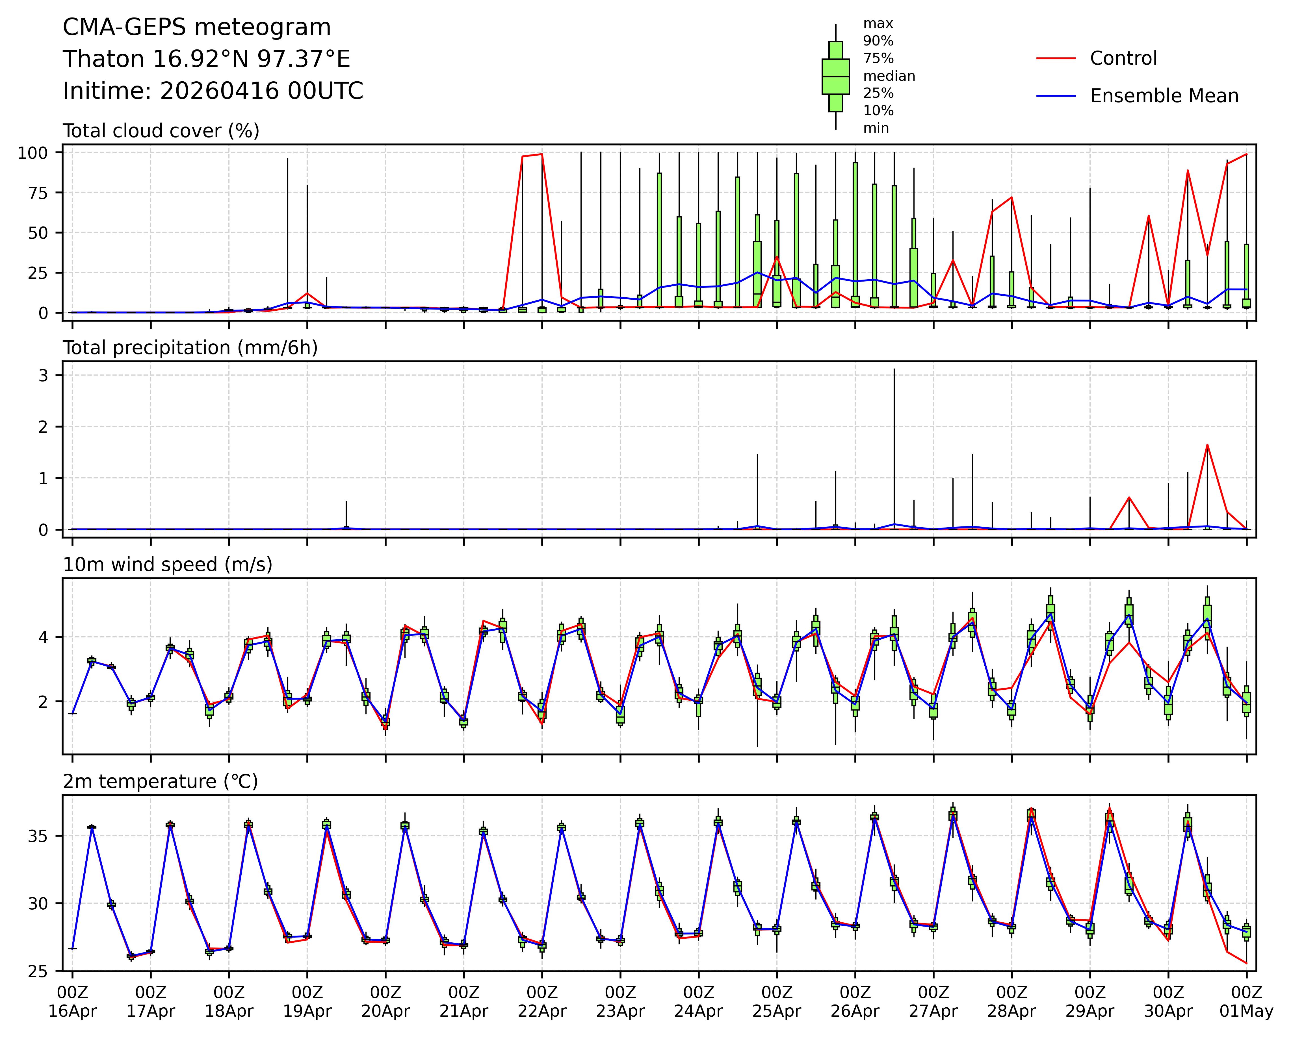The image size is (1291, 1037).
Task: Click the 'Total cloud cover (%)' panel title
Action: click(x=161, y=130)
